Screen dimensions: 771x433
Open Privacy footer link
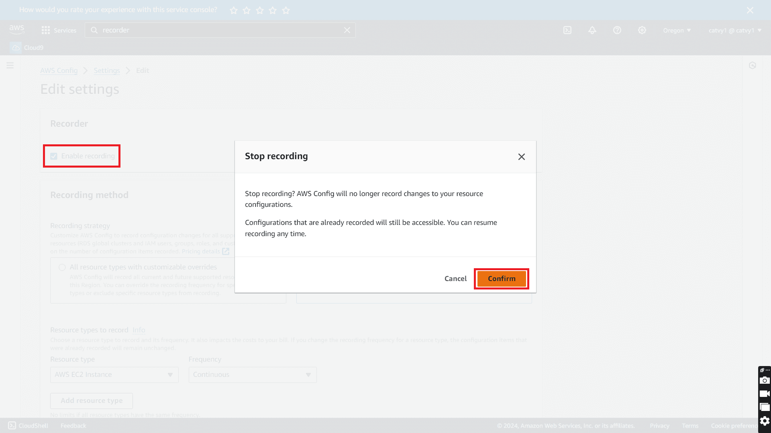pos(659,426)
